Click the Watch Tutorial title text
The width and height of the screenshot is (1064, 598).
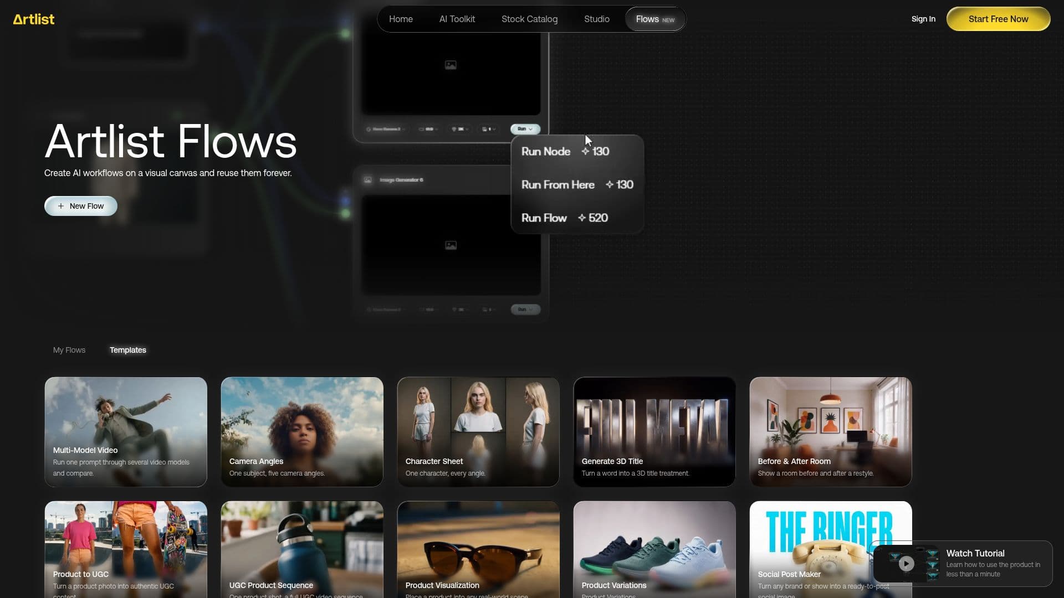[975, 553]
